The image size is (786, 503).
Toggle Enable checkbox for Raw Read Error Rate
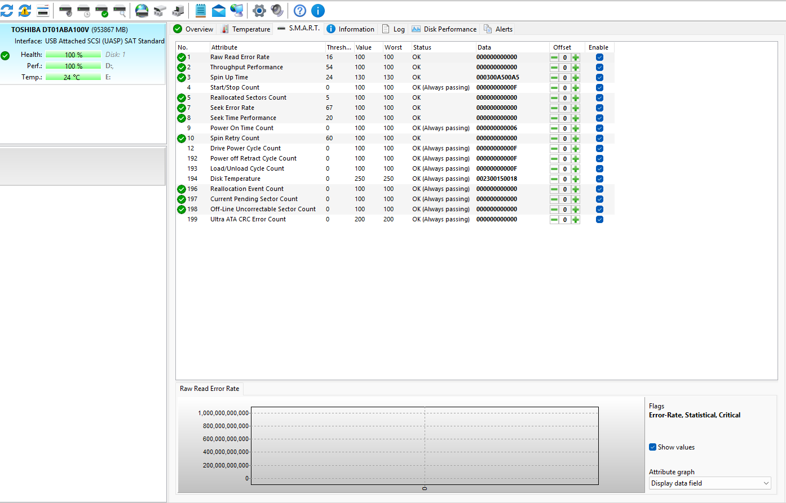tap(599, 57)
